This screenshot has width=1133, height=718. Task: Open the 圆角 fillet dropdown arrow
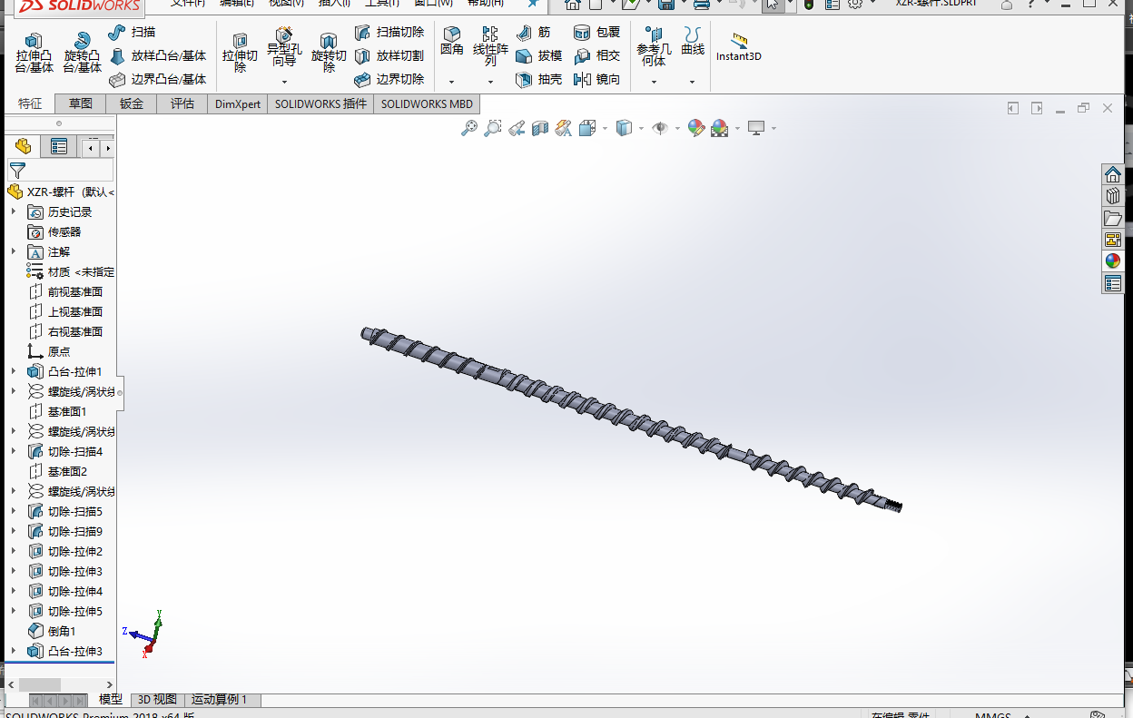[x=451, y=82]
